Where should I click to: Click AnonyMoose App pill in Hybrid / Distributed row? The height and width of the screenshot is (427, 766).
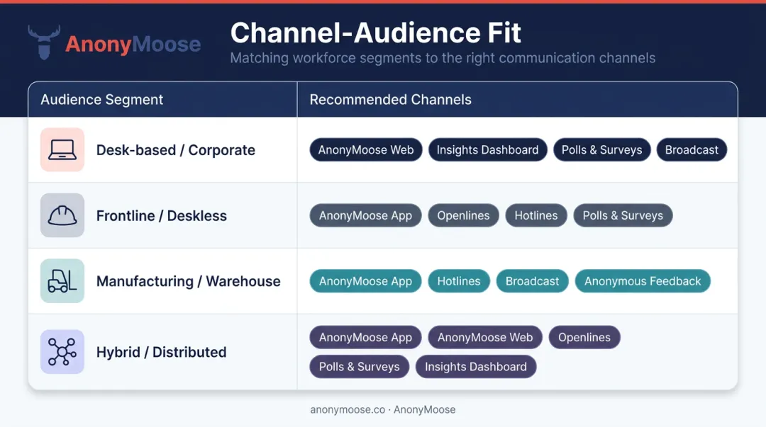365,337
